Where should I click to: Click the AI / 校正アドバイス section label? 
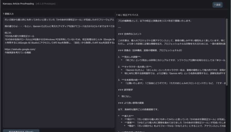[x=127, y=15]
